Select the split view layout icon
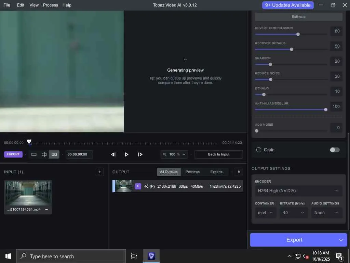Image resolution: width=350 pixels, height=263 pixels. coord(44,154)
